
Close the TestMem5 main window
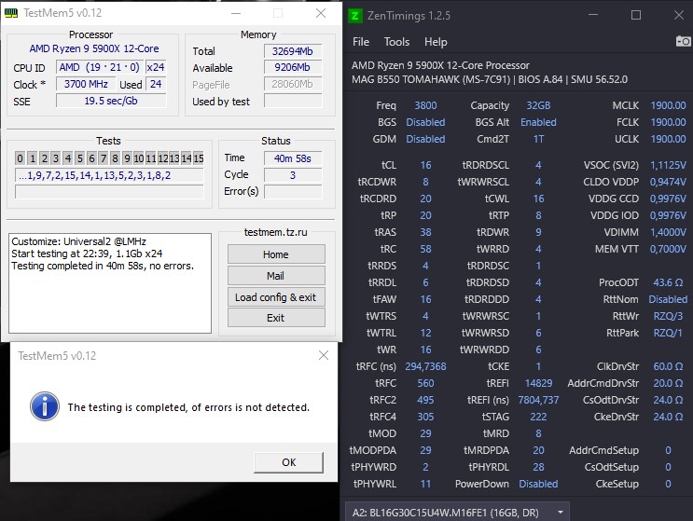tap(321, 13)
